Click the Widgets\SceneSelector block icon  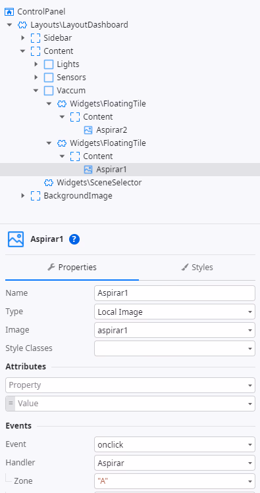[49, 183]
